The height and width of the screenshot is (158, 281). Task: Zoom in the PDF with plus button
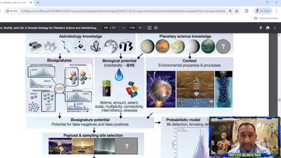pos(140,28)
